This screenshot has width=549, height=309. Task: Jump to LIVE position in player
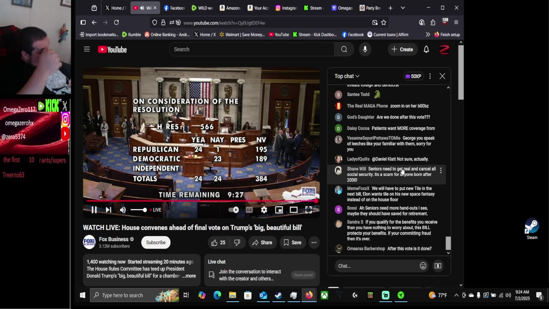click(155, 210)
